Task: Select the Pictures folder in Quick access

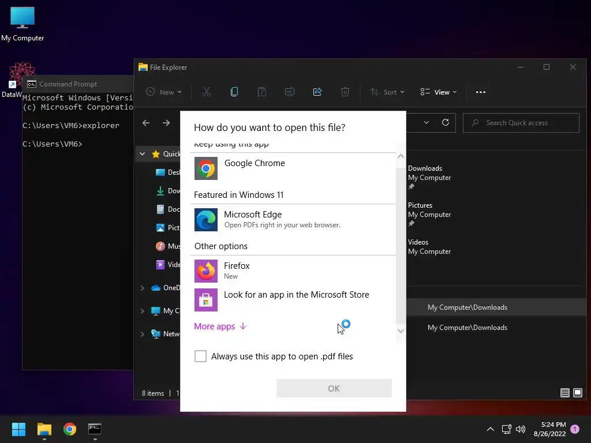Action: click(x=429, y=214)
